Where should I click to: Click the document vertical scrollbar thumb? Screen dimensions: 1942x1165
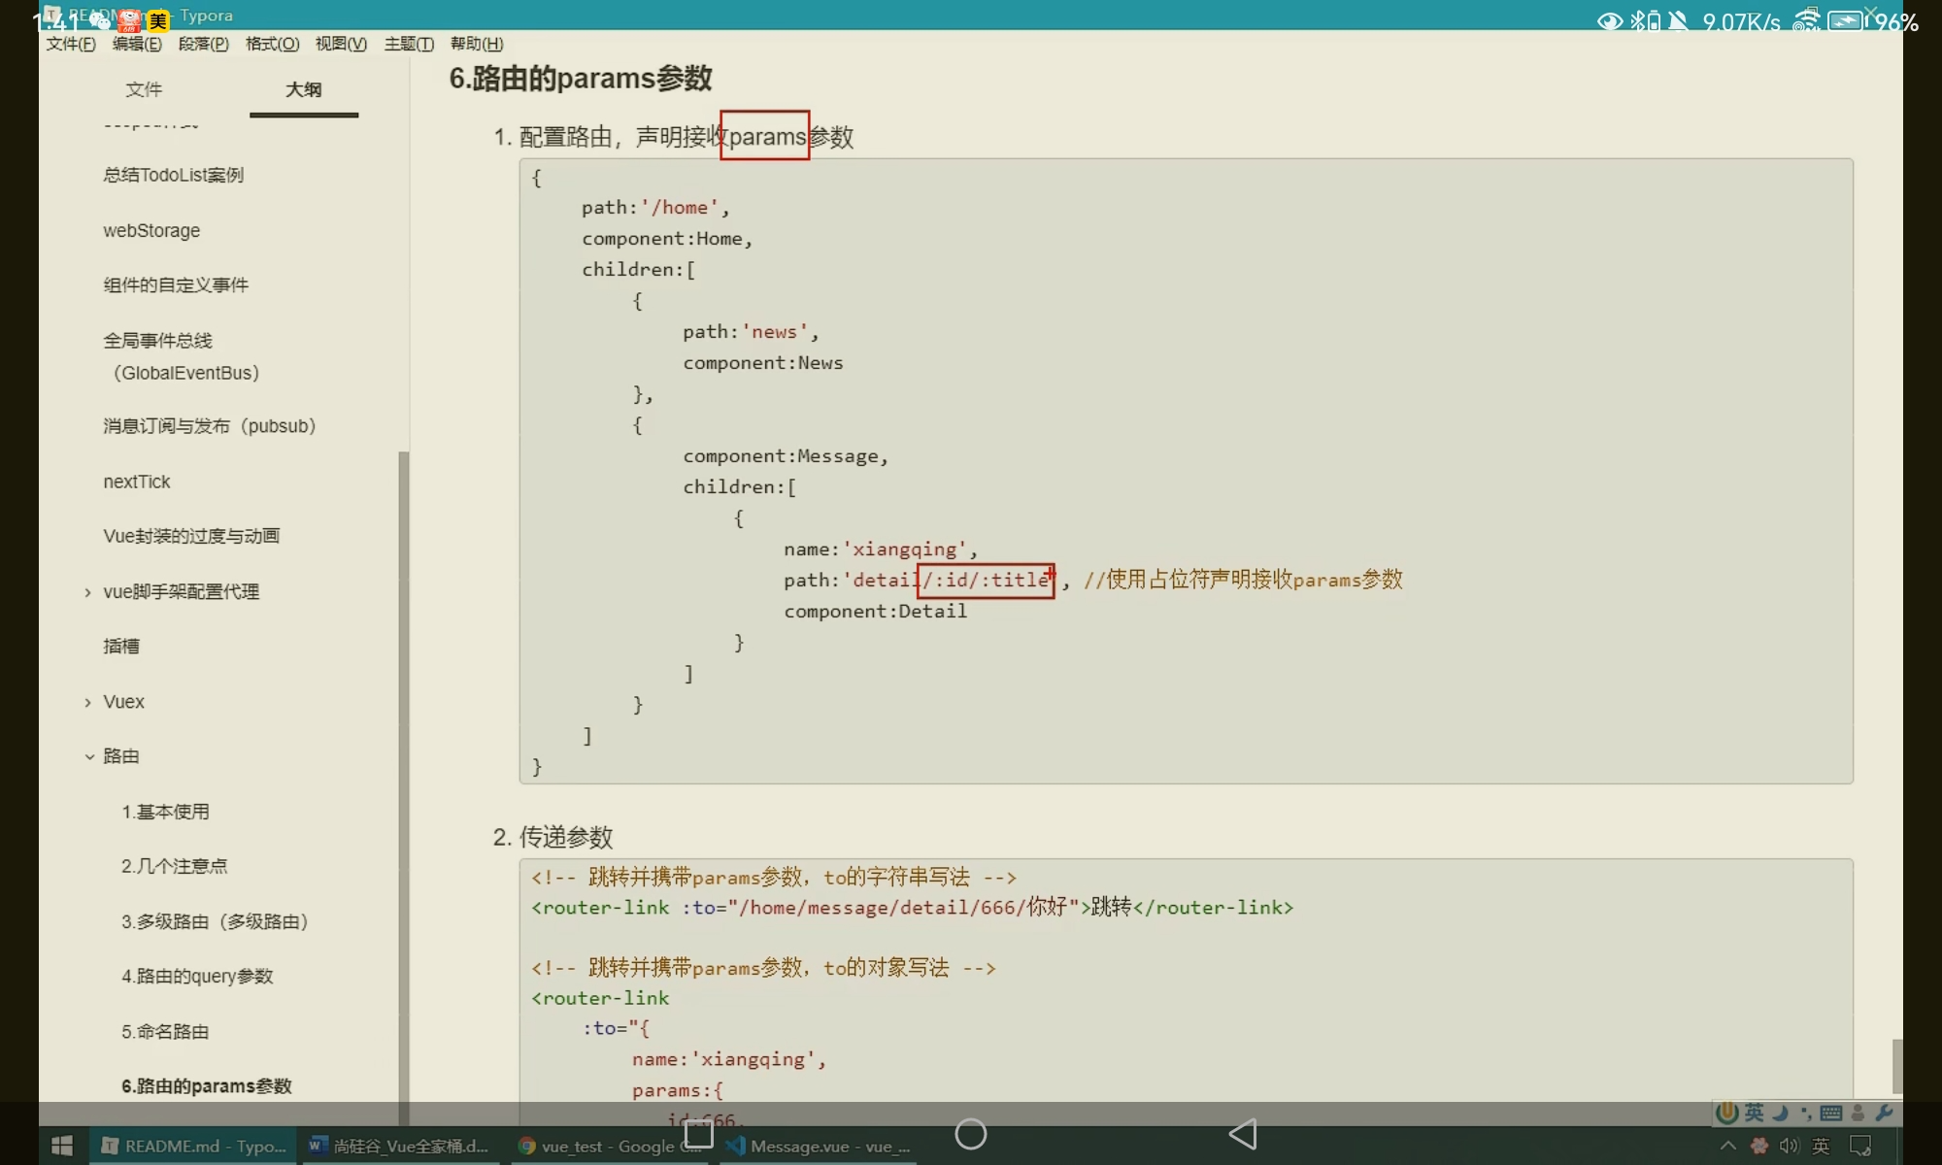click(1896, 1065)
